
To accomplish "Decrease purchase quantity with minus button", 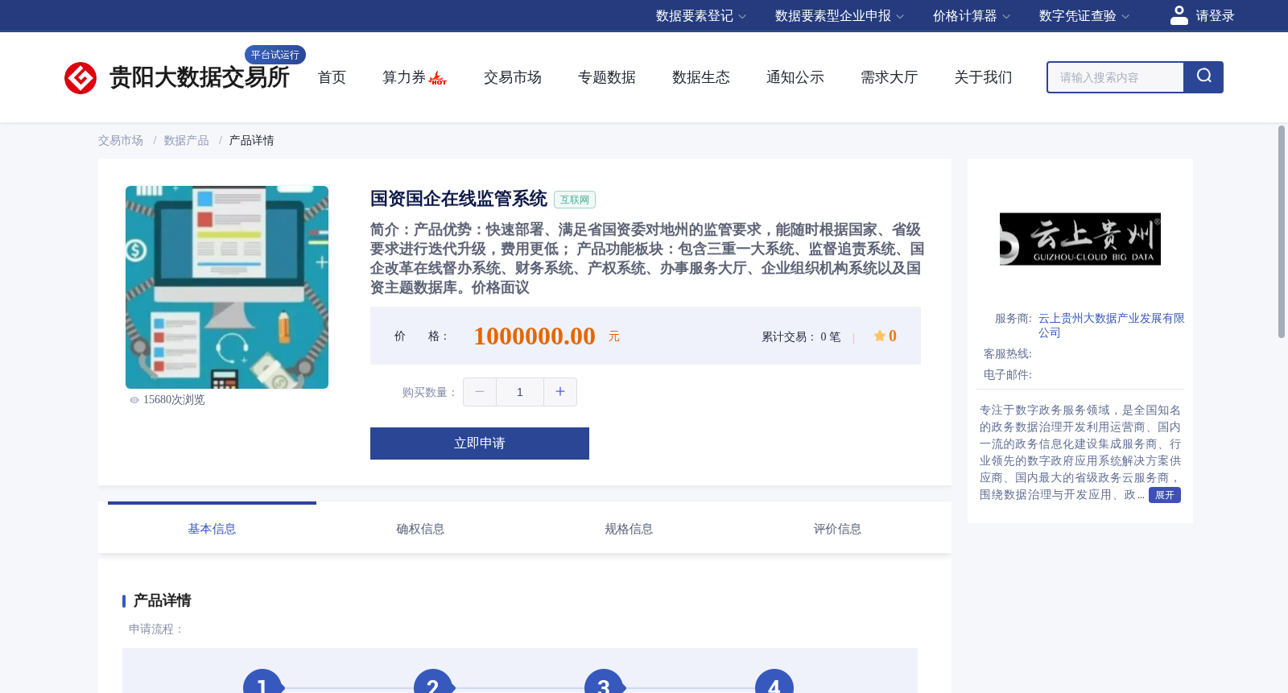I will 480,392.
